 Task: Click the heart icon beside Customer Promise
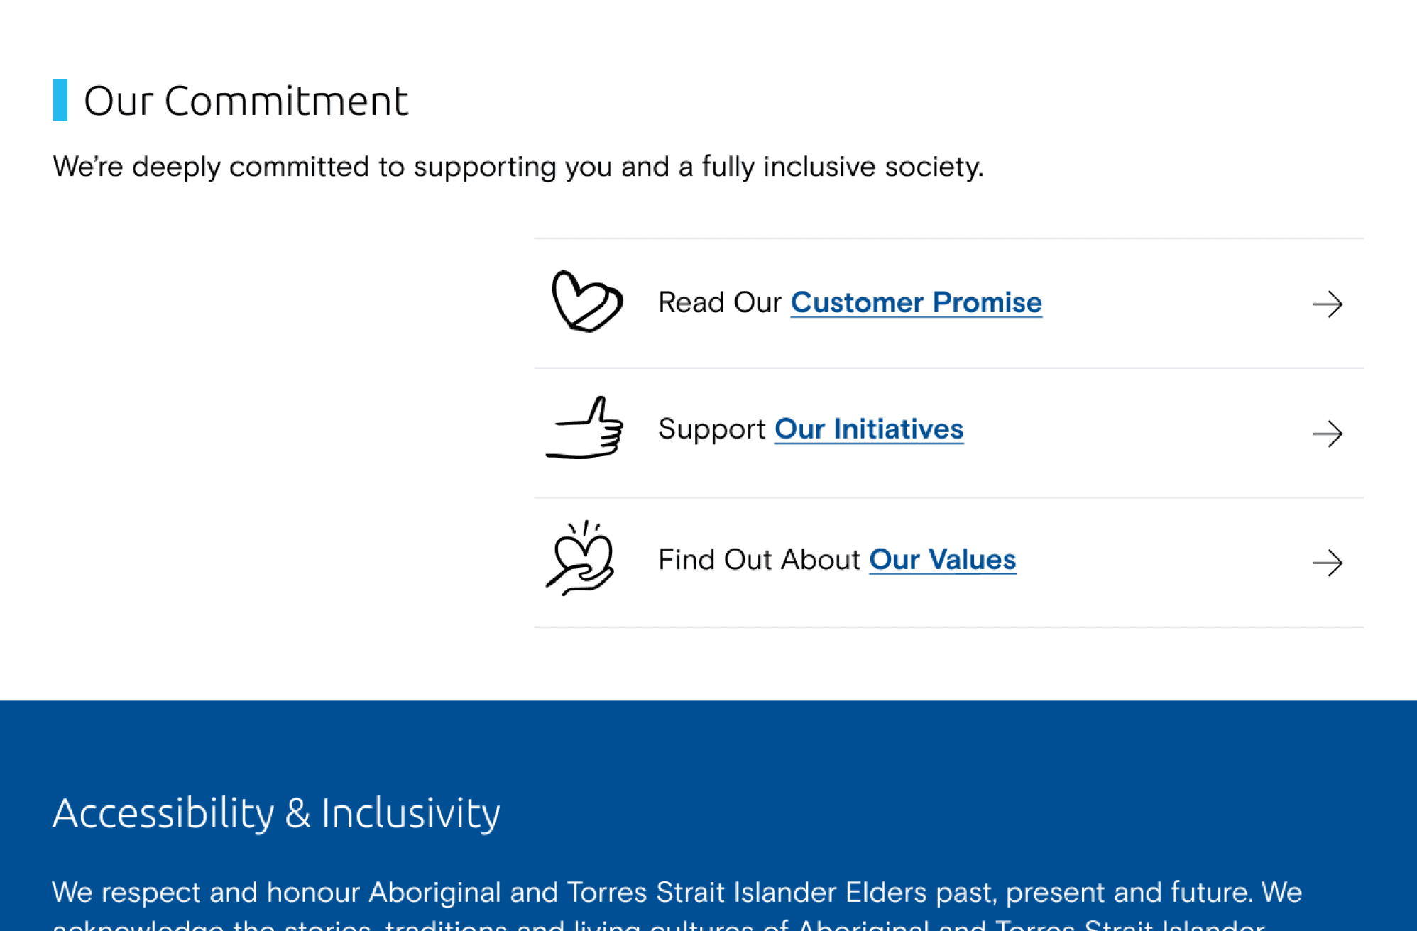click(586, 302)
